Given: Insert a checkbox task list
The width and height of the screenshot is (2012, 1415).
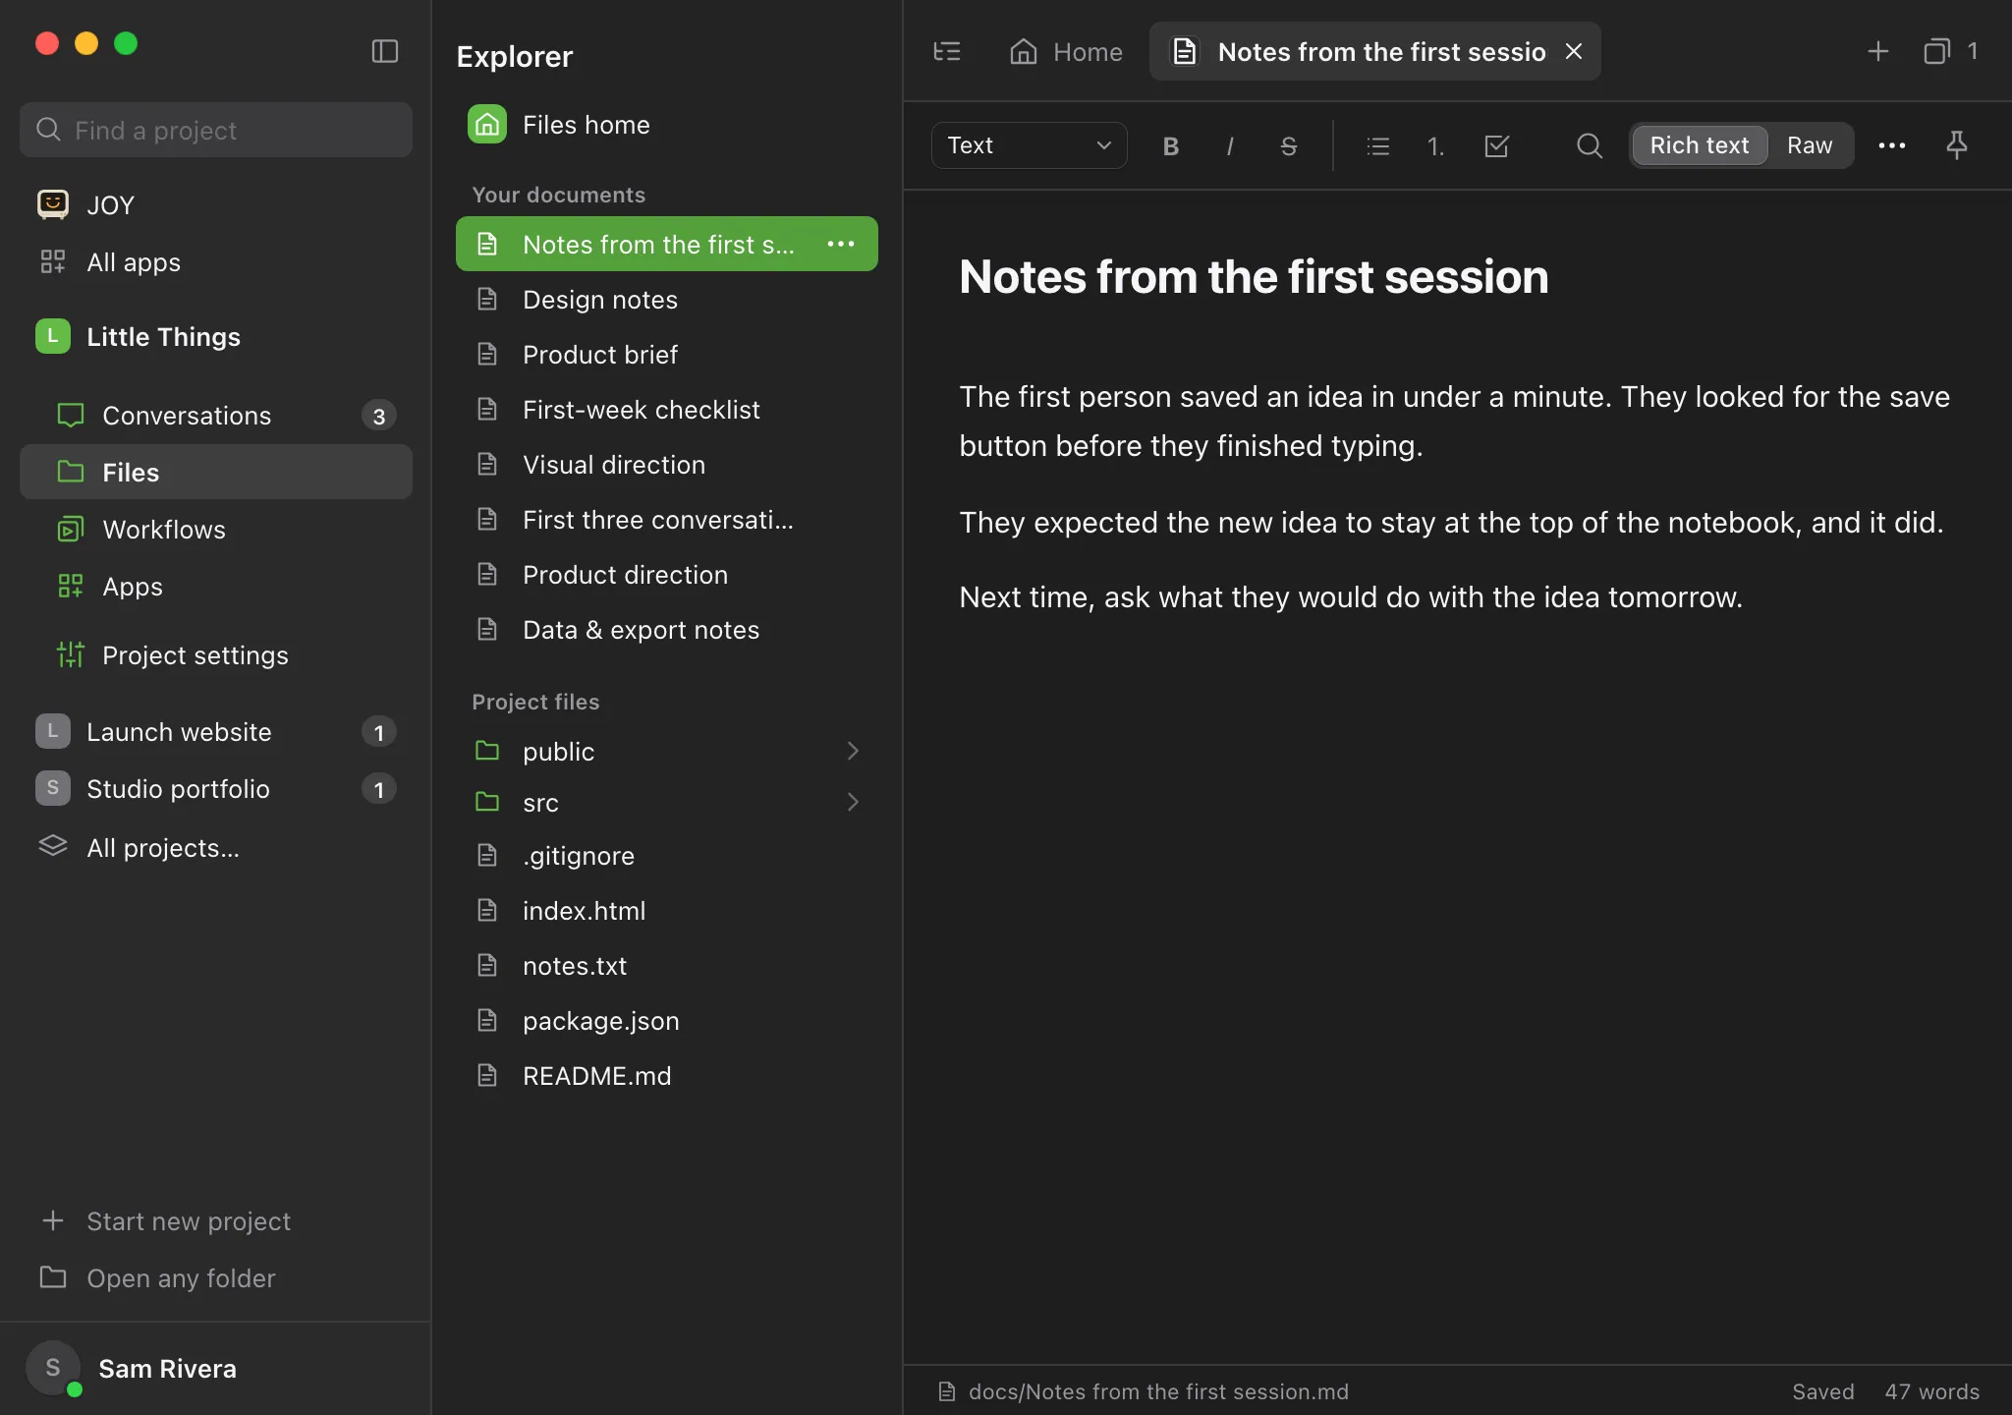Looking at the screenshot, I should click(1496, 146).
